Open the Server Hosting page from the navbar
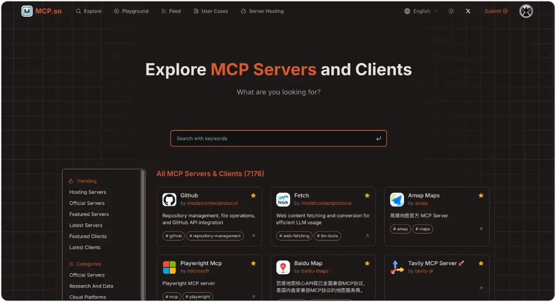556x302 pixels. pos(262,11)
